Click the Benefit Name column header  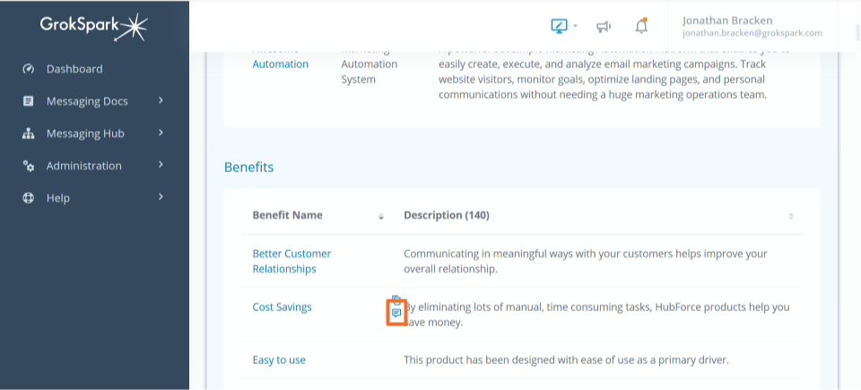(287, 215)
